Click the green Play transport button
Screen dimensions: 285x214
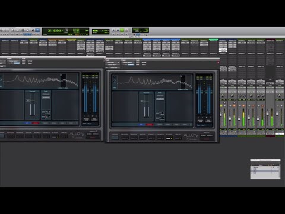[x=122, y=30]
